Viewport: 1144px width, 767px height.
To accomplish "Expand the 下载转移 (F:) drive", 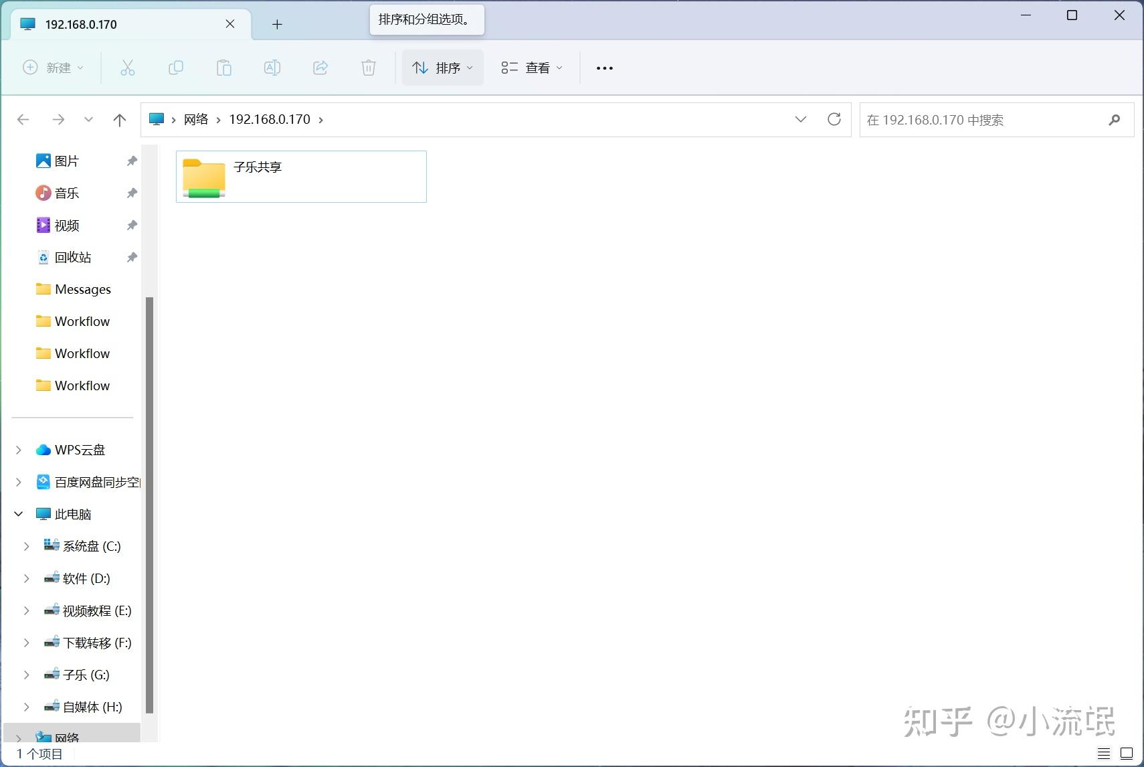I will [x=27, y=643].
